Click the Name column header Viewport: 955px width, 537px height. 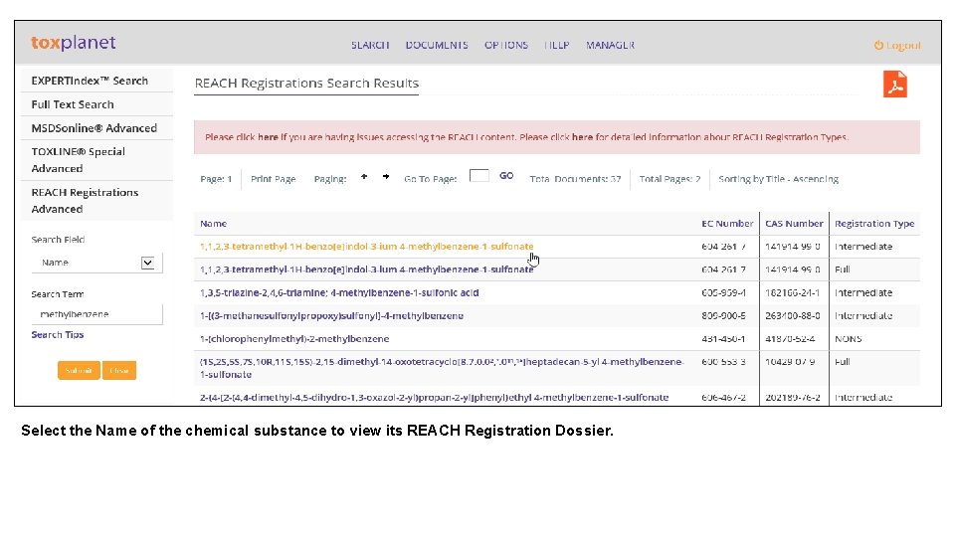coord(213,224)
